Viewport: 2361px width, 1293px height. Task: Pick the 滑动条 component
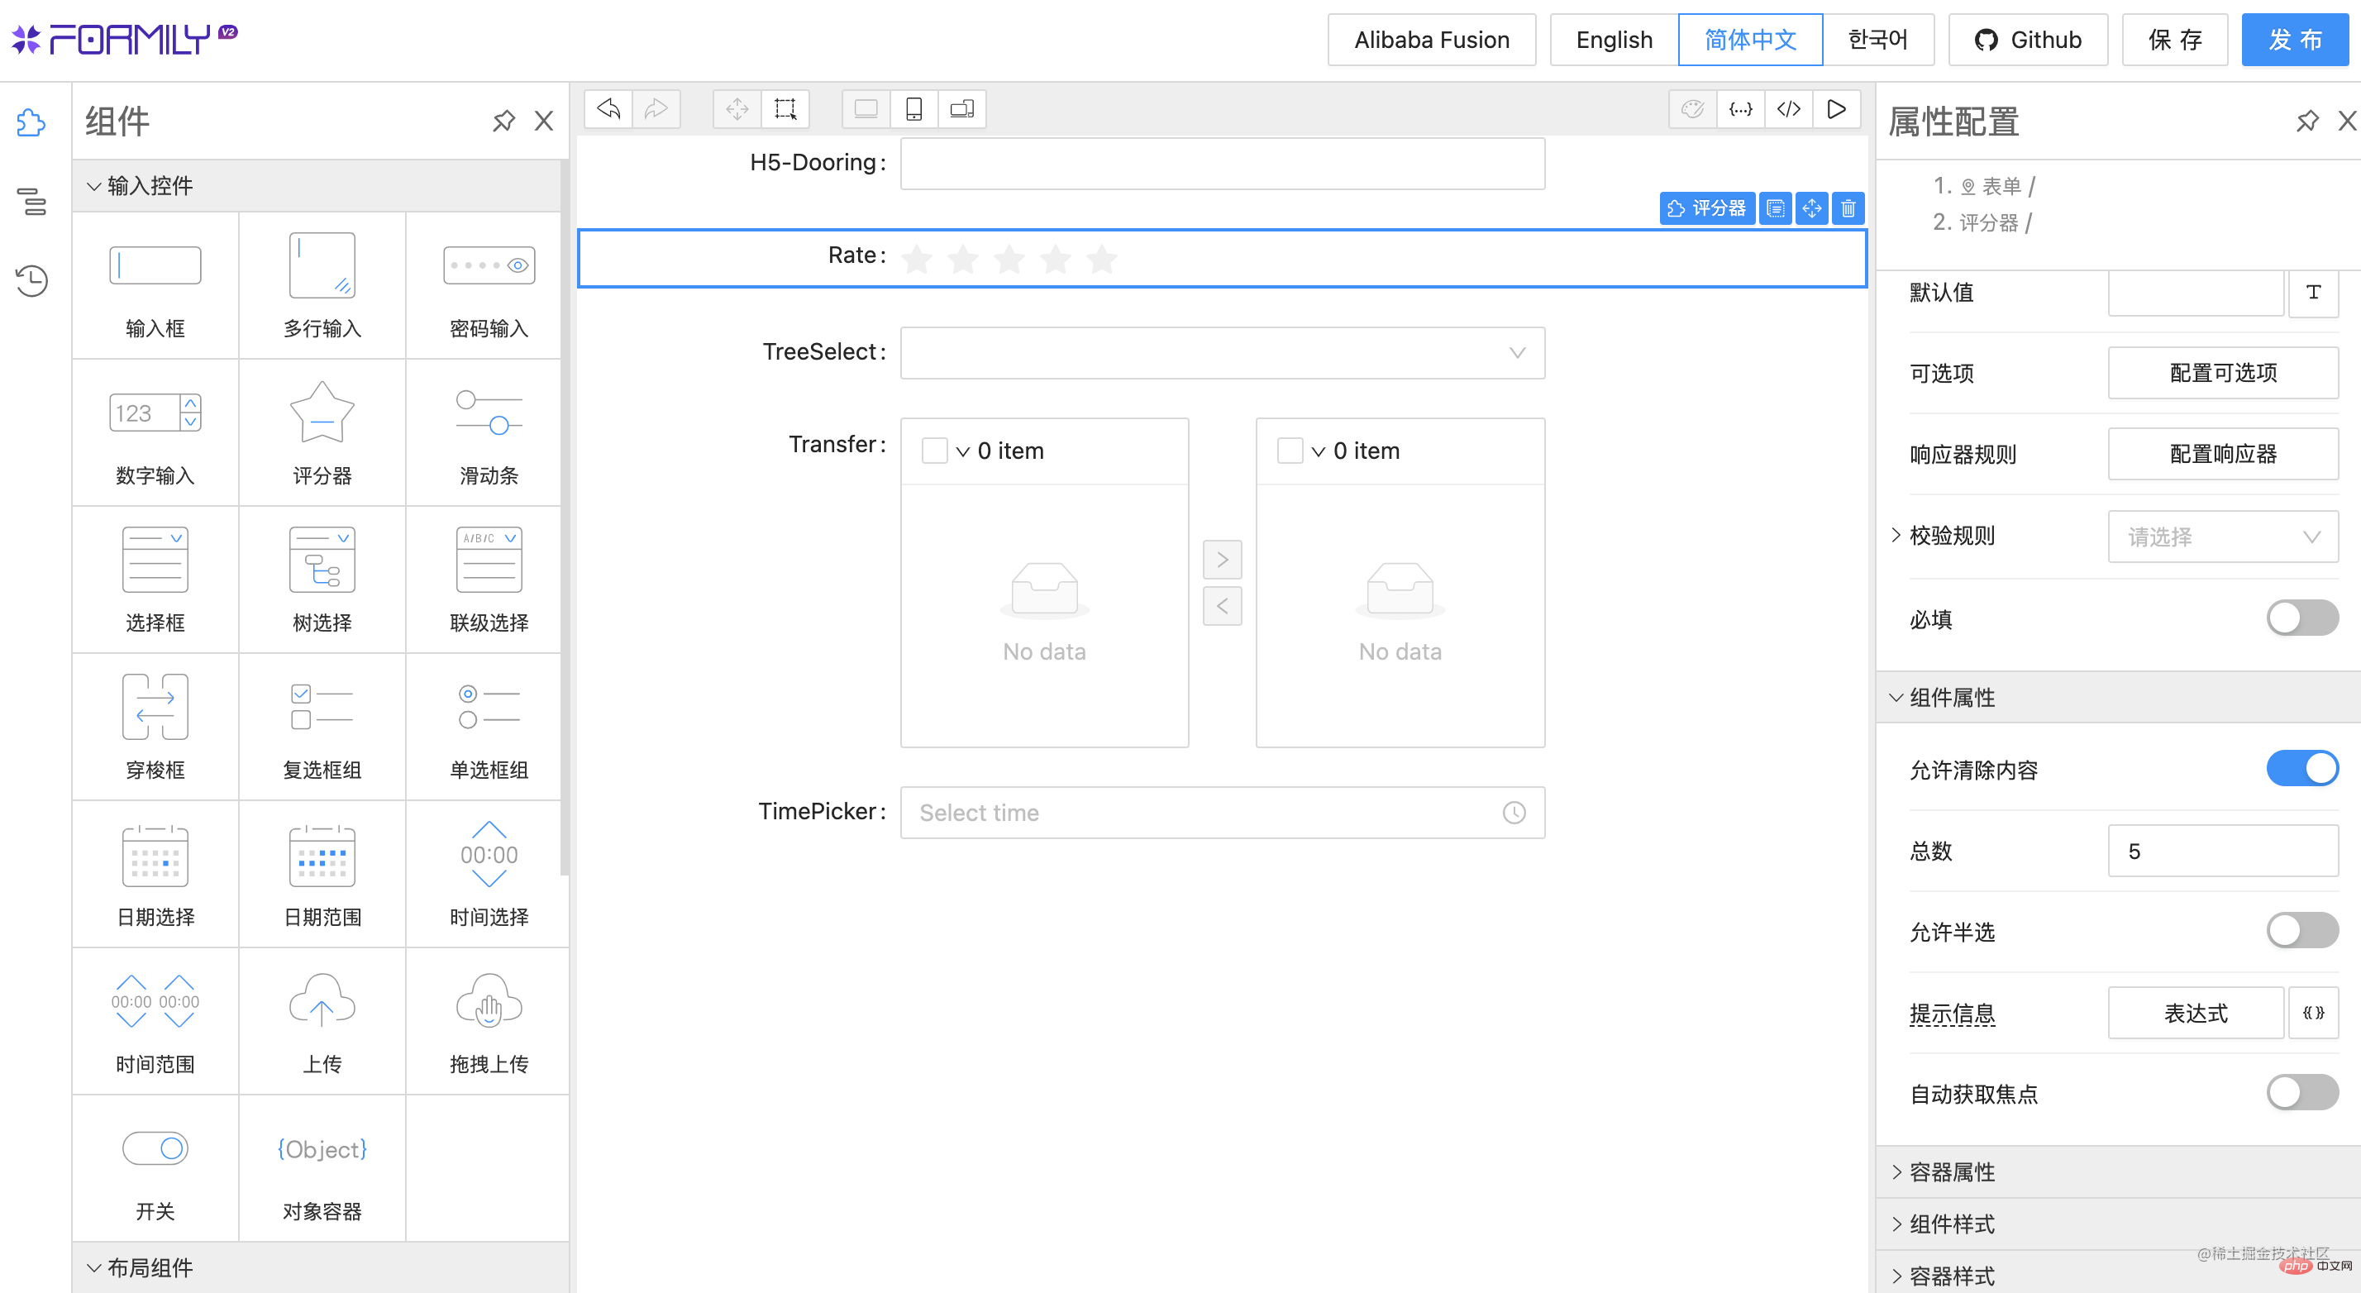click(x=489, y=432)
